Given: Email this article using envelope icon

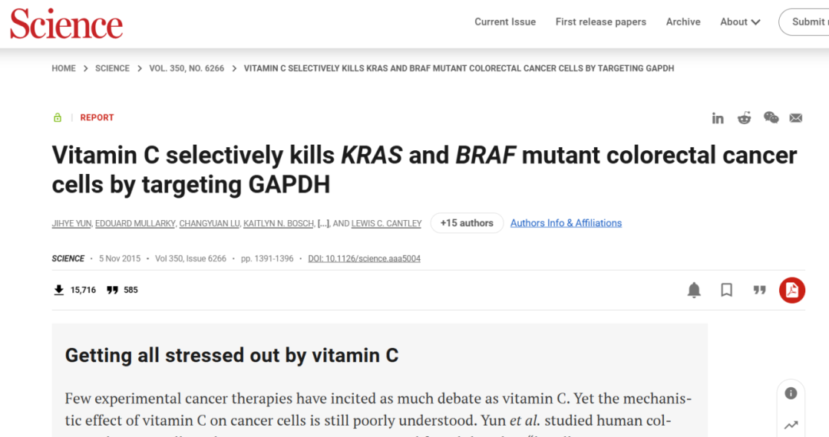Looking at the screenshot, I should (796, 118).
